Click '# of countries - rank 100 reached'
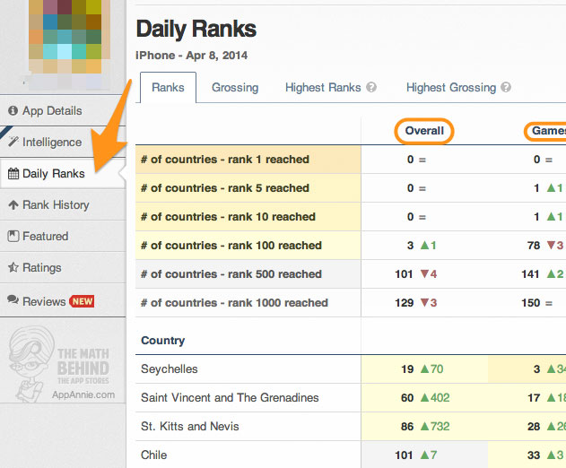 pos(231,246)
